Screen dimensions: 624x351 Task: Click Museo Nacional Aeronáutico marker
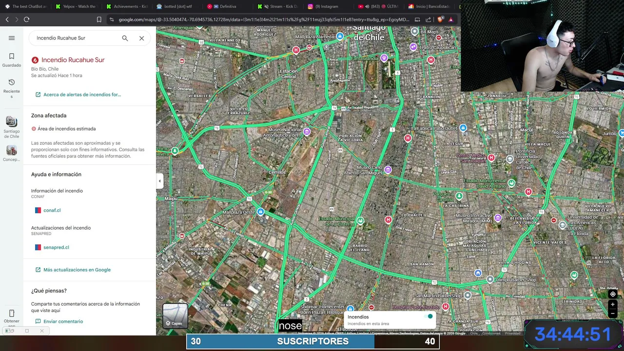click(307, 132)
